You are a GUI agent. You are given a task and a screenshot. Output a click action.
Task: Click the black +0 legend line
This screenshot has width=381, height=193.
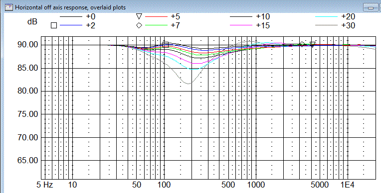pos(71,16)
